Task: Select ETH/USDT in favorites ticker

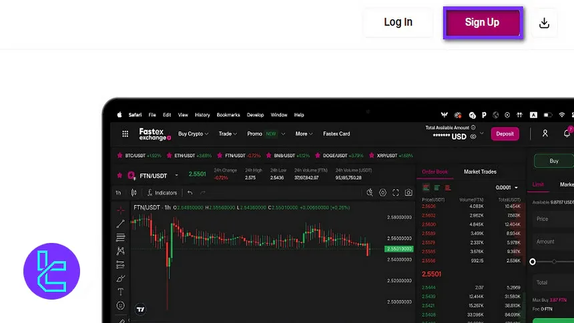Action: [193, 155]
